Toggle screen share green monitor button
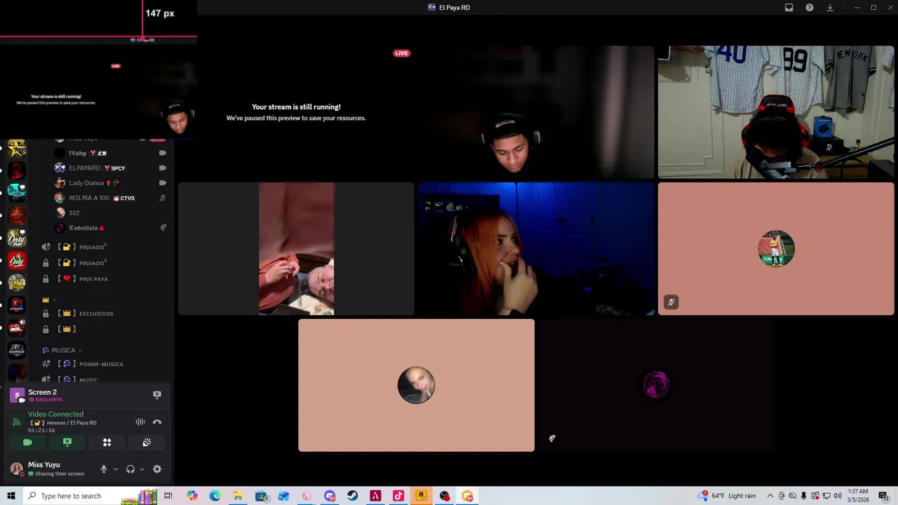 [x=67, y=443]
